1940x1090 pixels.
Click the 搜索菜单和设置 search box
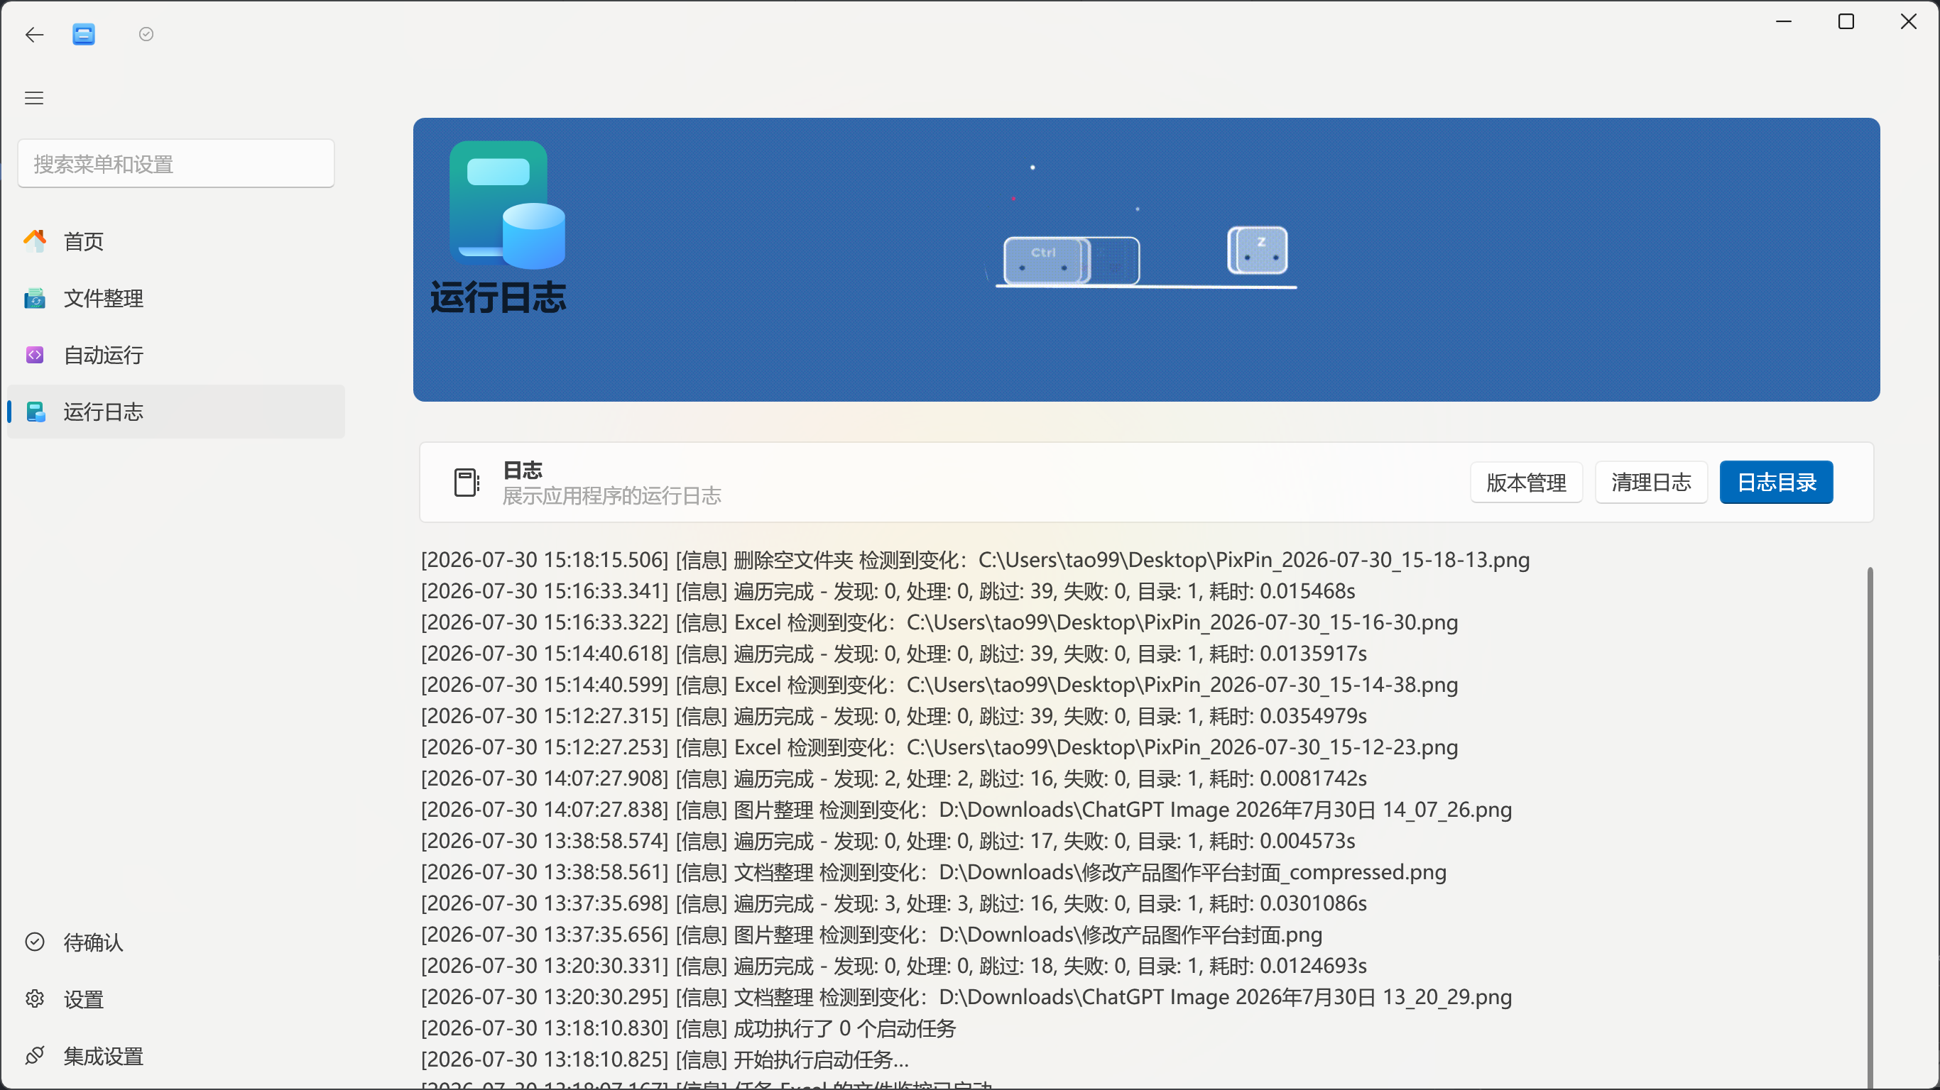[175, 163]
